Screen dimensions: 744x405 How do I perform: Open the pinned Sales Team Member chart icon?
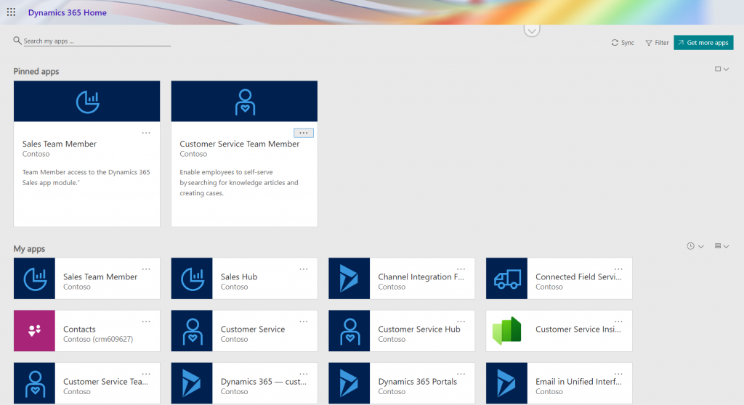coord(88,102)
